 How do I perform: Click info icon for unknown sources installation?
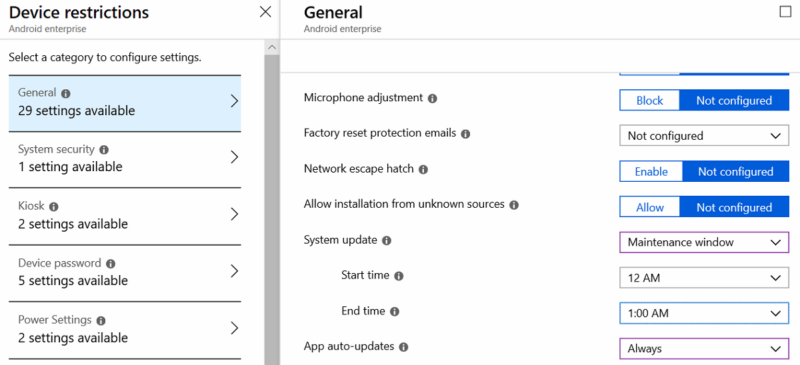click(514, 205)
